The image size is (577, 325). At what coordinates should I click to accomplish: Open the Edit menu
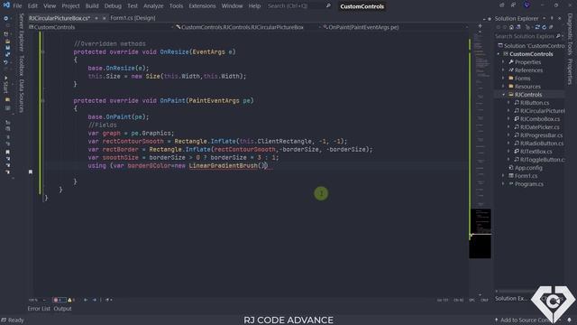coord(32,6)
